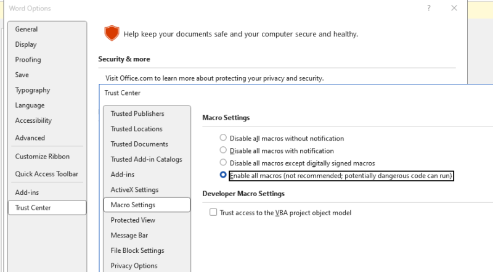This screenshot has width=493, height=272.
Task: Select Customize Ribbon in Word Options
Action: point(43,157)
